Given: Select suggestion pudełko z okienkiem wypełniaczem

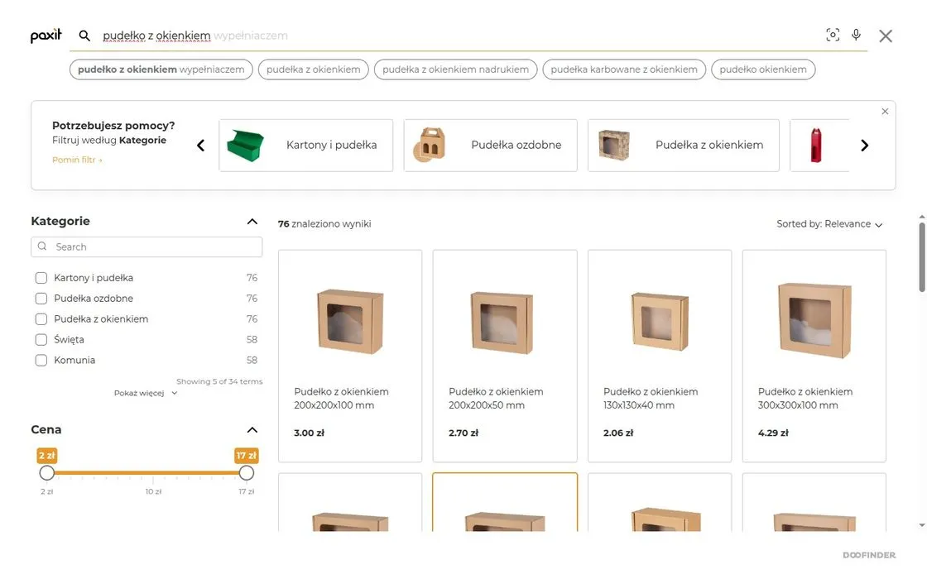Looking at the screenshot, I should point(161,69).
